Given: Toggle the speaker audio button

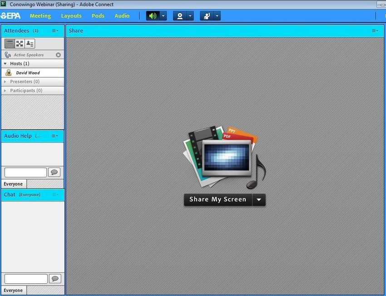Looking at the screenshot, I should coord(153,16).
